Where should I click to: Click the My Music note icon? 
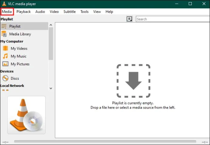point(5,56)
